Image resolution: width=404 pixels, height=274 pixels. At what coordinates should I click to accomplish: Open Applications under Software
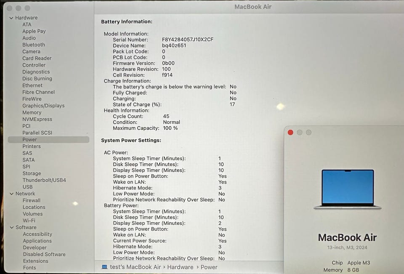coord(37,241)
